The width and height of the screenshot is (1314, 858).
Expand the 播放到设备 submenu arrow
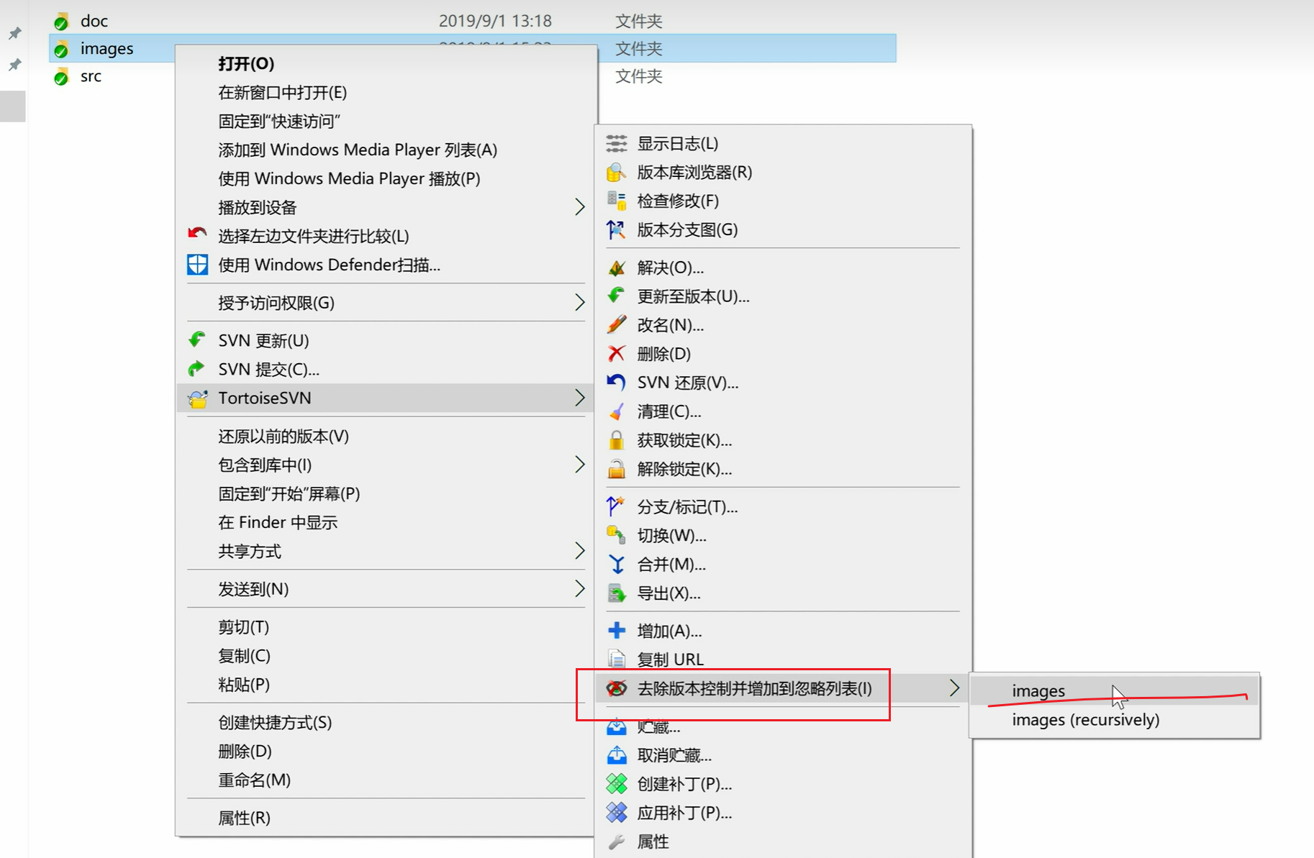point(580,207)
